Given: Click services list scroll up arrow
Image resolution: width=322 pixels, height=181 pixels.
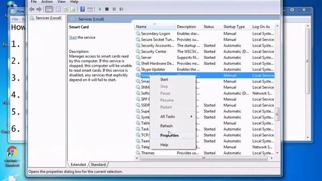Looking at the screenshot, I should pyautogui.click(x=277, y=26).
